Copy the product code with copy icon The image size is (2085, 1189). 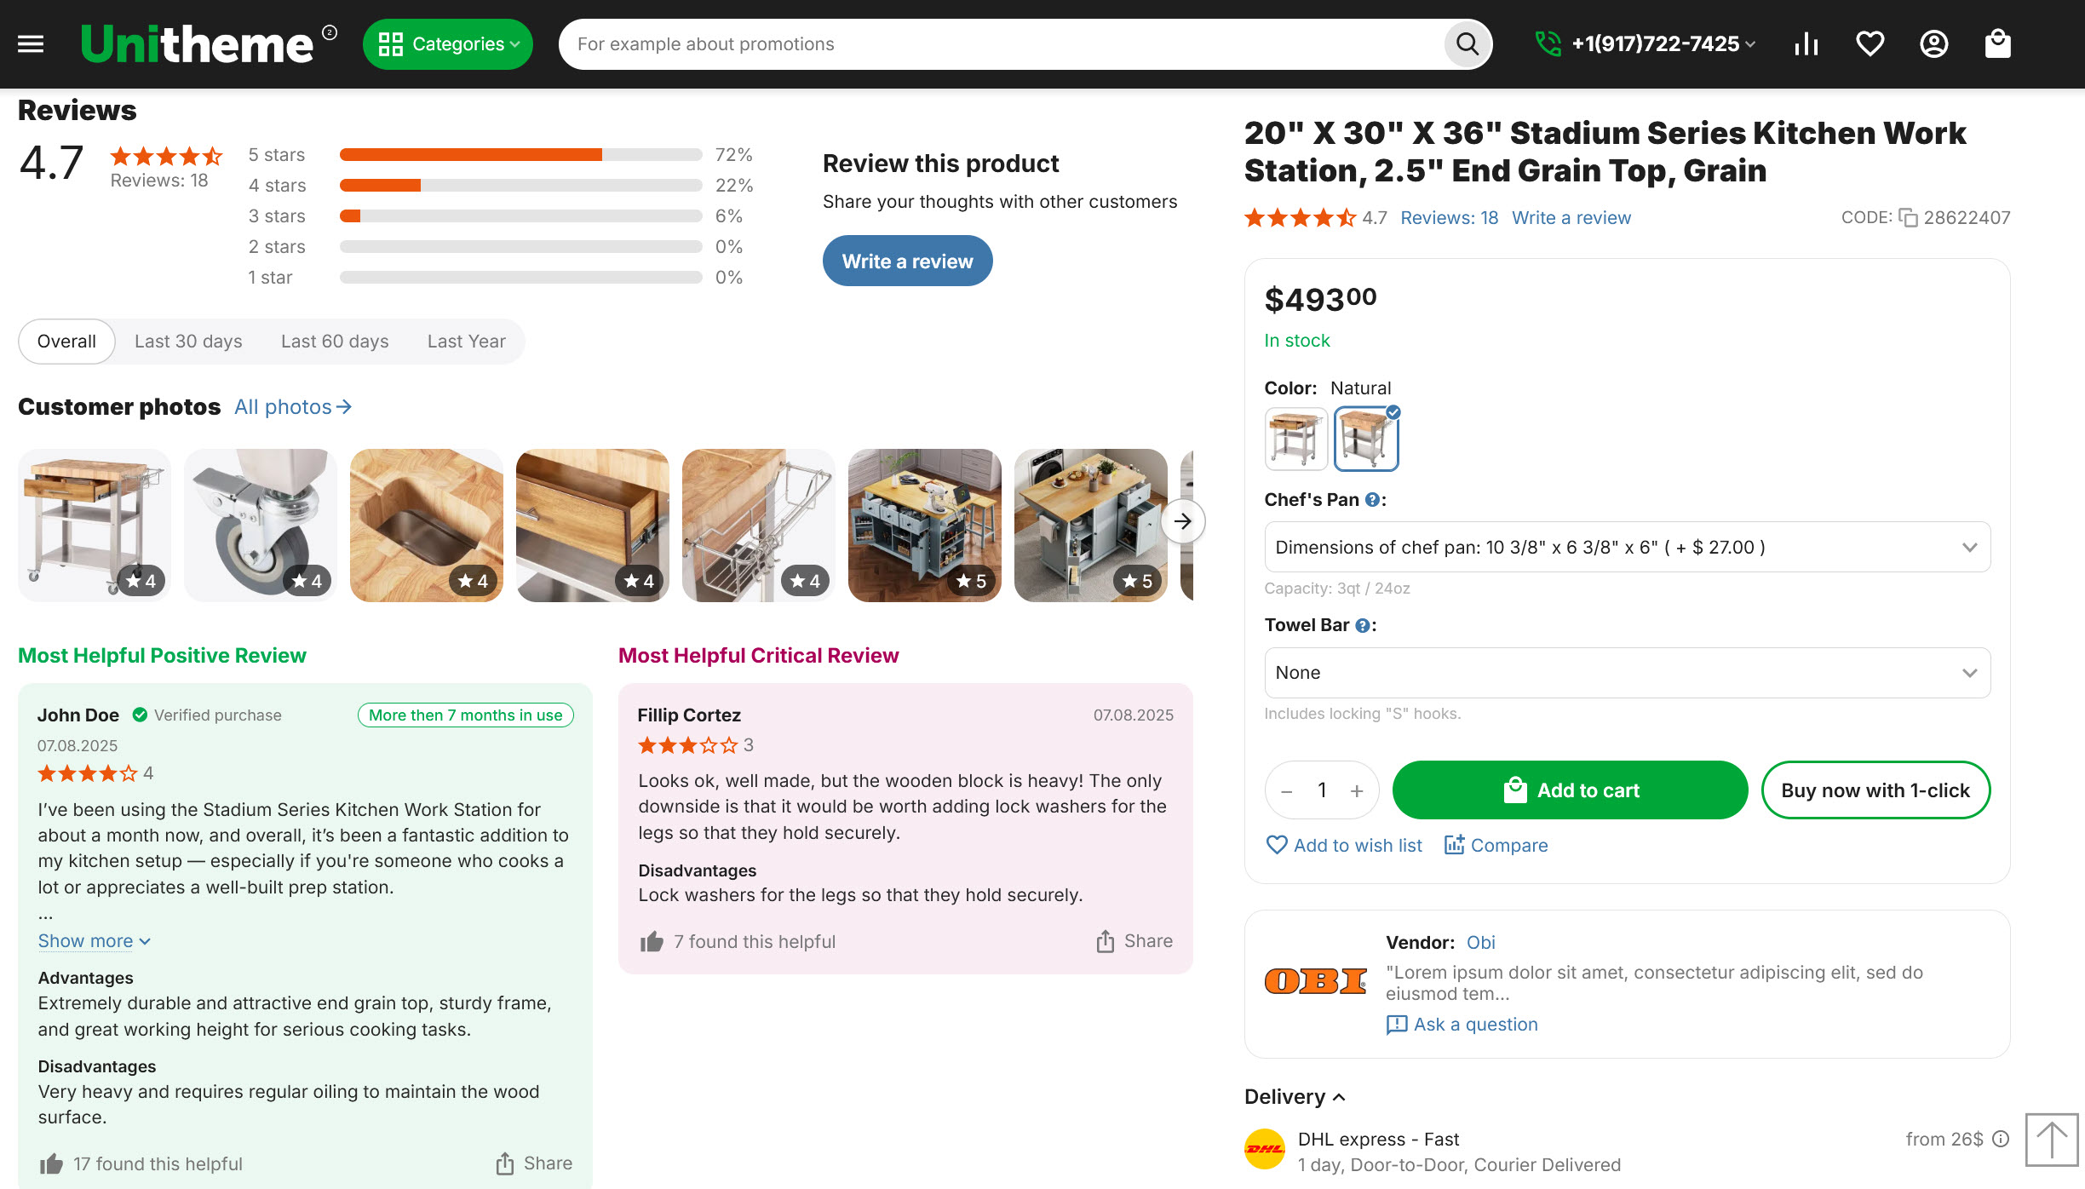[1908, 218]
